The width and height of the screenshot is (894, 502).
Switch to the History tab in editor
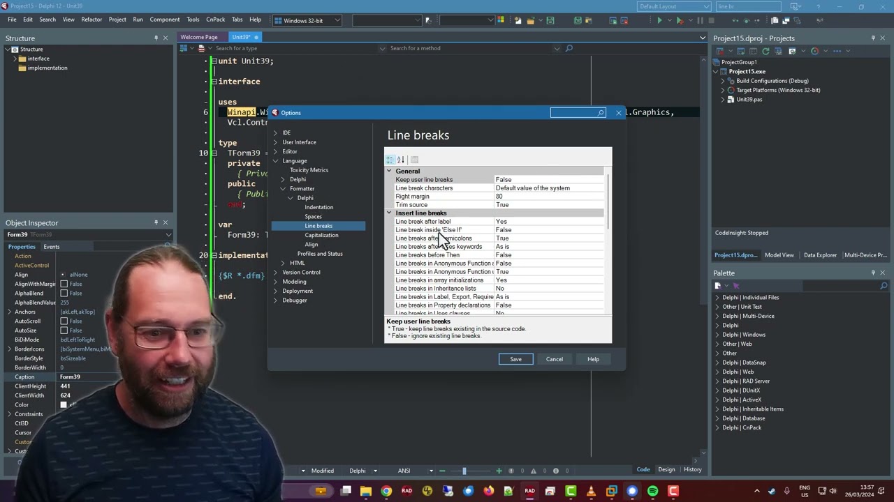(x=692, y=469)
